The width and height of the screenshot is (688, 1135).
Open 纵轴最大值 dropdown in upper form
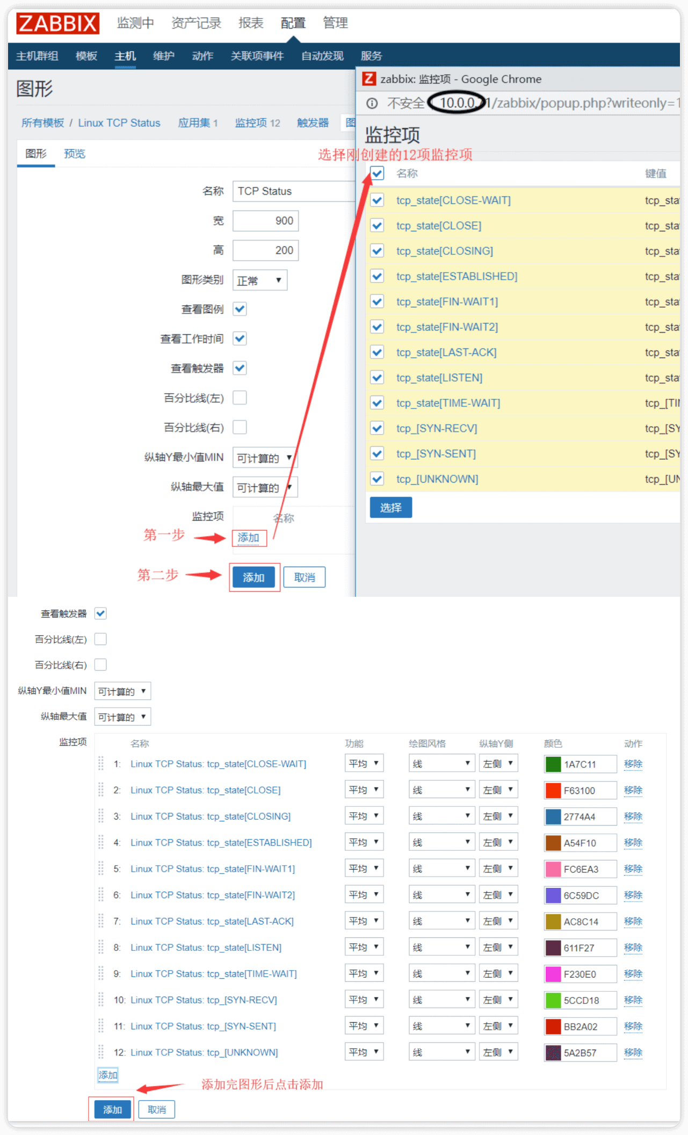point(265,487)
